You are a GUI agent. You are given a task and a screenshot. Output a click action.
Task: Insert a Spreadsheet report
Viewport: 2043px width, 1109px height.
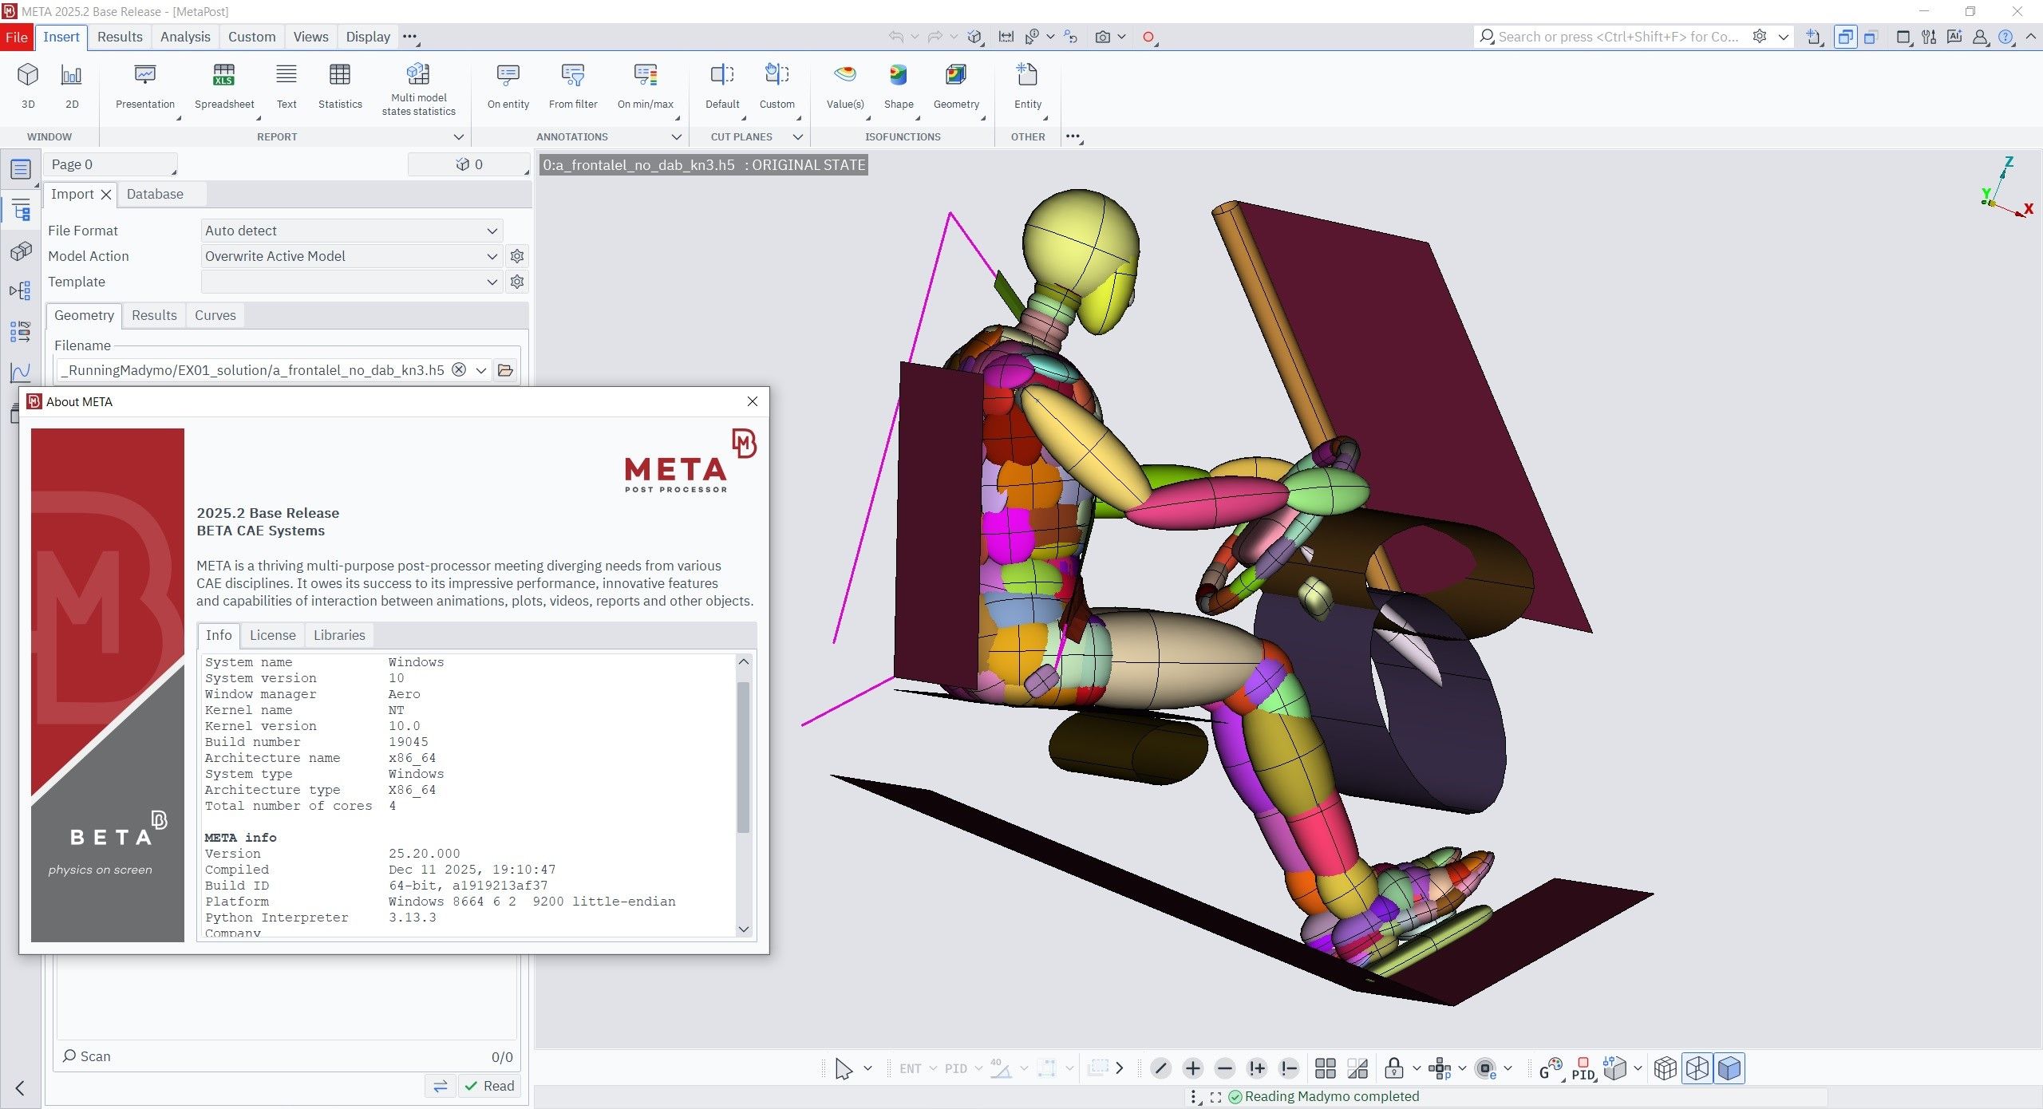(x=223, y=84)
